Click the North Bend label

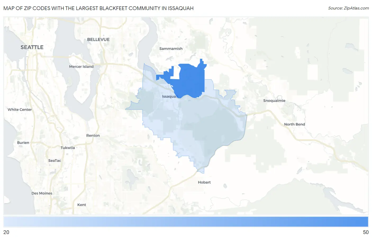click(294, 124)
